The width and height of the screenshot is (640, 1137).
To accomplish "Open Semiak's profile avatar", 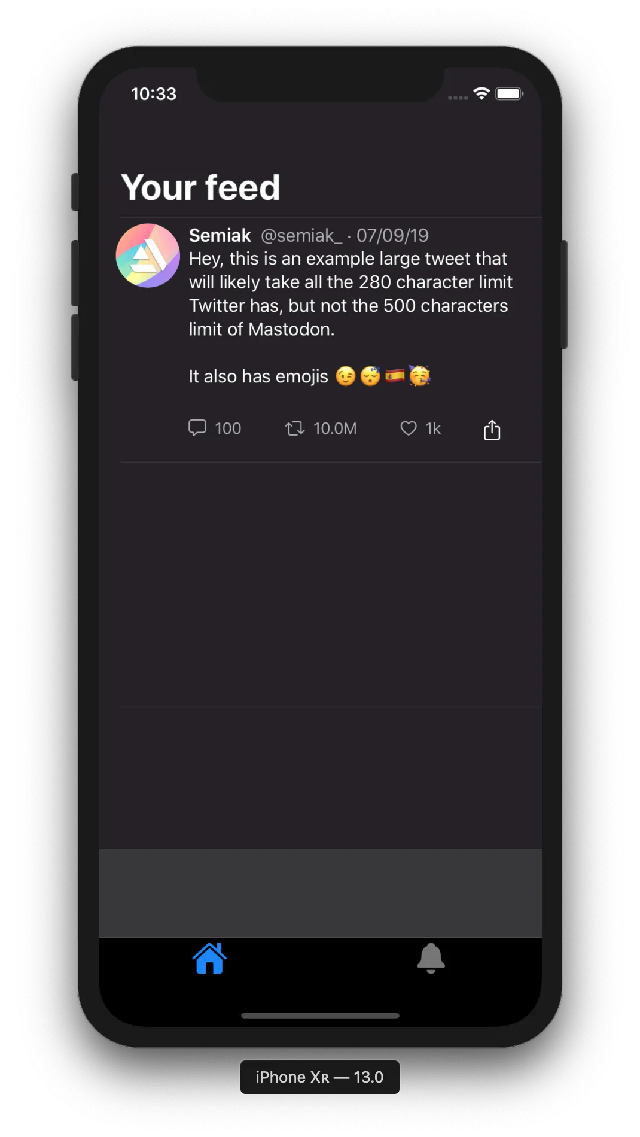I will (x=148, y=256).
